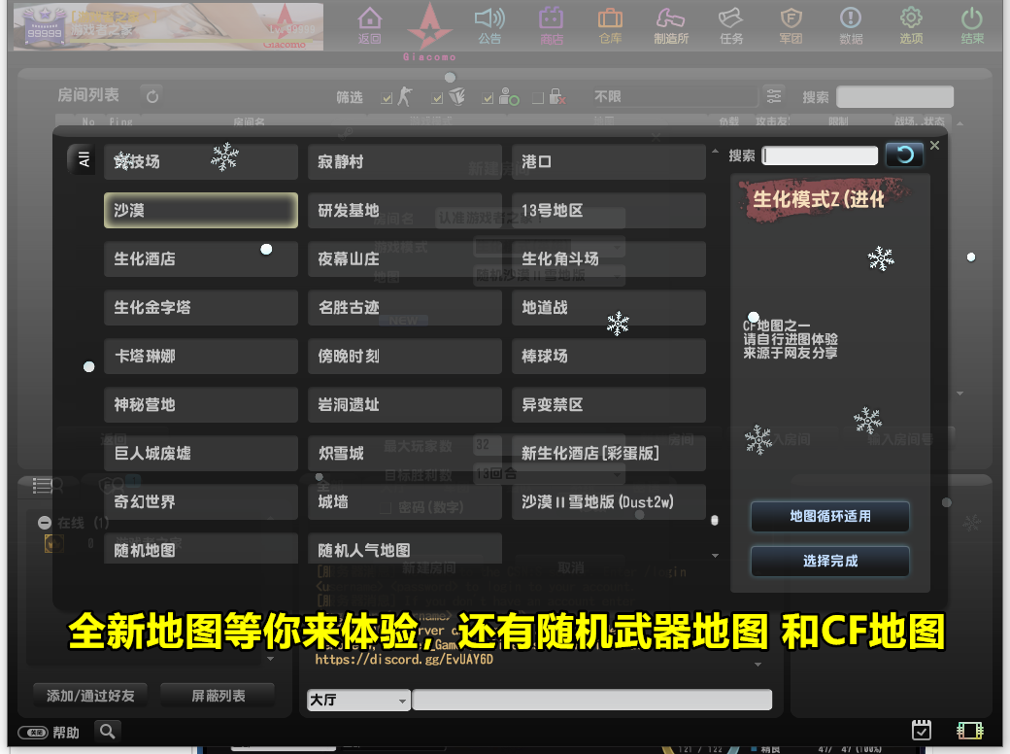Choose the 生化金字塔 map
The image size is (1010, 754).
pyautogui.click(x=201, y=307)
